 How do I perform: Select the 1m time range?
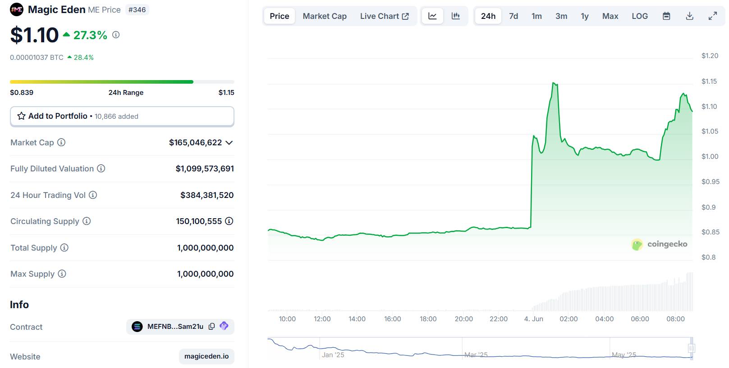coord(536,16)
